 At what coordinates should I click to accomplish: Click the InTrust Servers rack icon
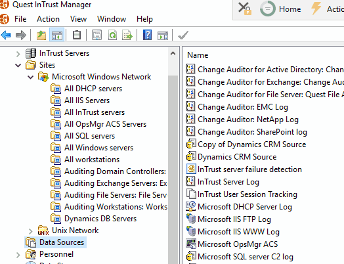pos(31,53)
